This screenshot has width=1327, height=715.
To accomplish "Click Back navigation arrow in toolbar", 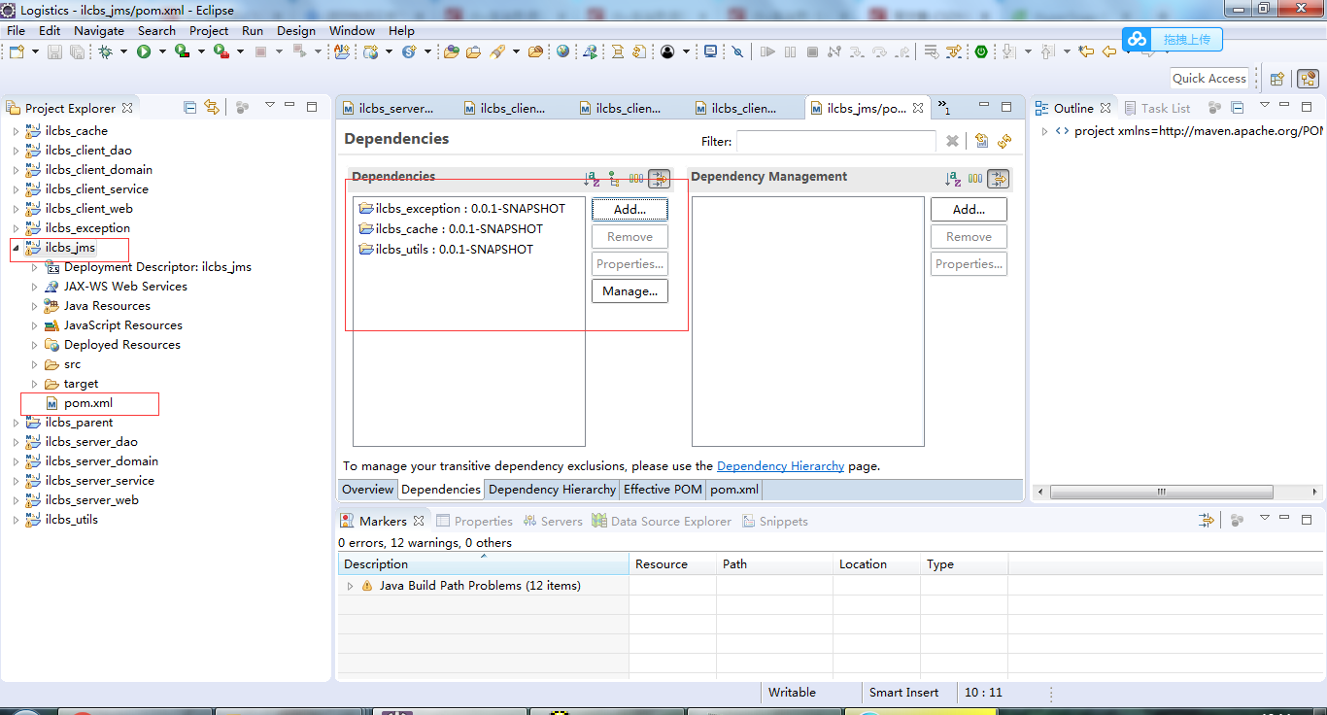I will pyautogui.click(x=1108, y=51).
